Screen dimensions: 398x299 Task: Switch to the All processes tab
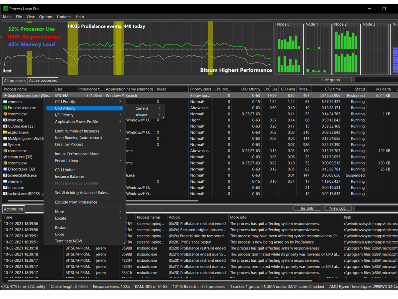click(x=15, y=81)
